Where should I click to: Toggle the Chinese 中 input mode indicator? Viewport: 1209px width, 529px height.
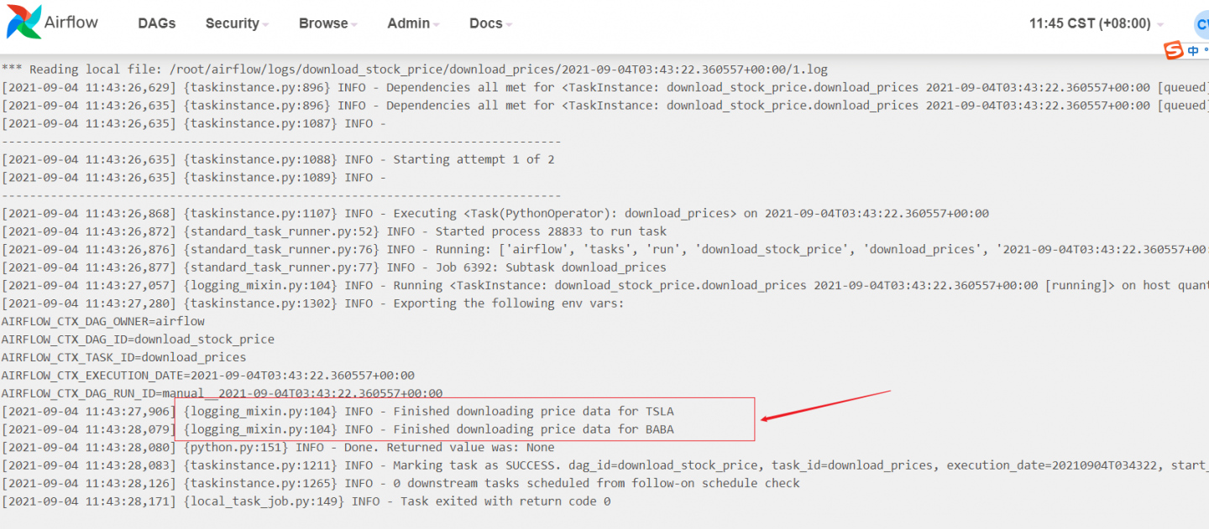pos(1193,51)
